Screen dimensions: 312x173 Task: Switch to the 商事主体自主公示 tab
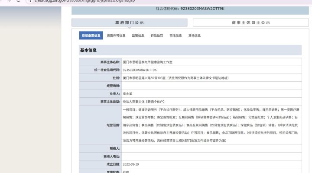pyautogui.click(x=251, y=22)
